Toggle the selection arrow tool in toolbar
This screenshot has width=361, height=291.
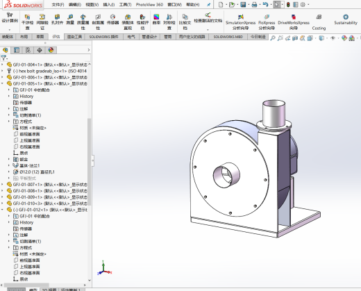(276, 4)
